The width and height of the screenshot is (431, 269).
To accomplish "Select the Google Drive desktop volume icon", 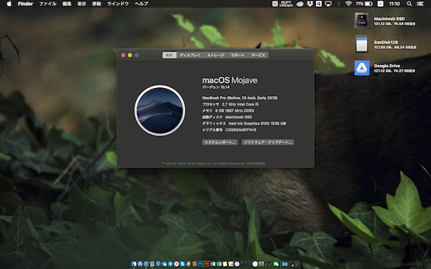I will pyautogui.click(x=362, y=68).
